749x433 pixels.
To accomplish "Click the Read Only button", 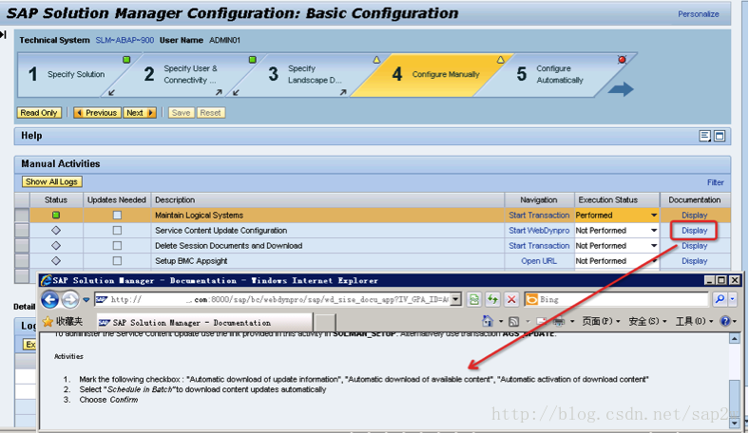I will (39, 113).
